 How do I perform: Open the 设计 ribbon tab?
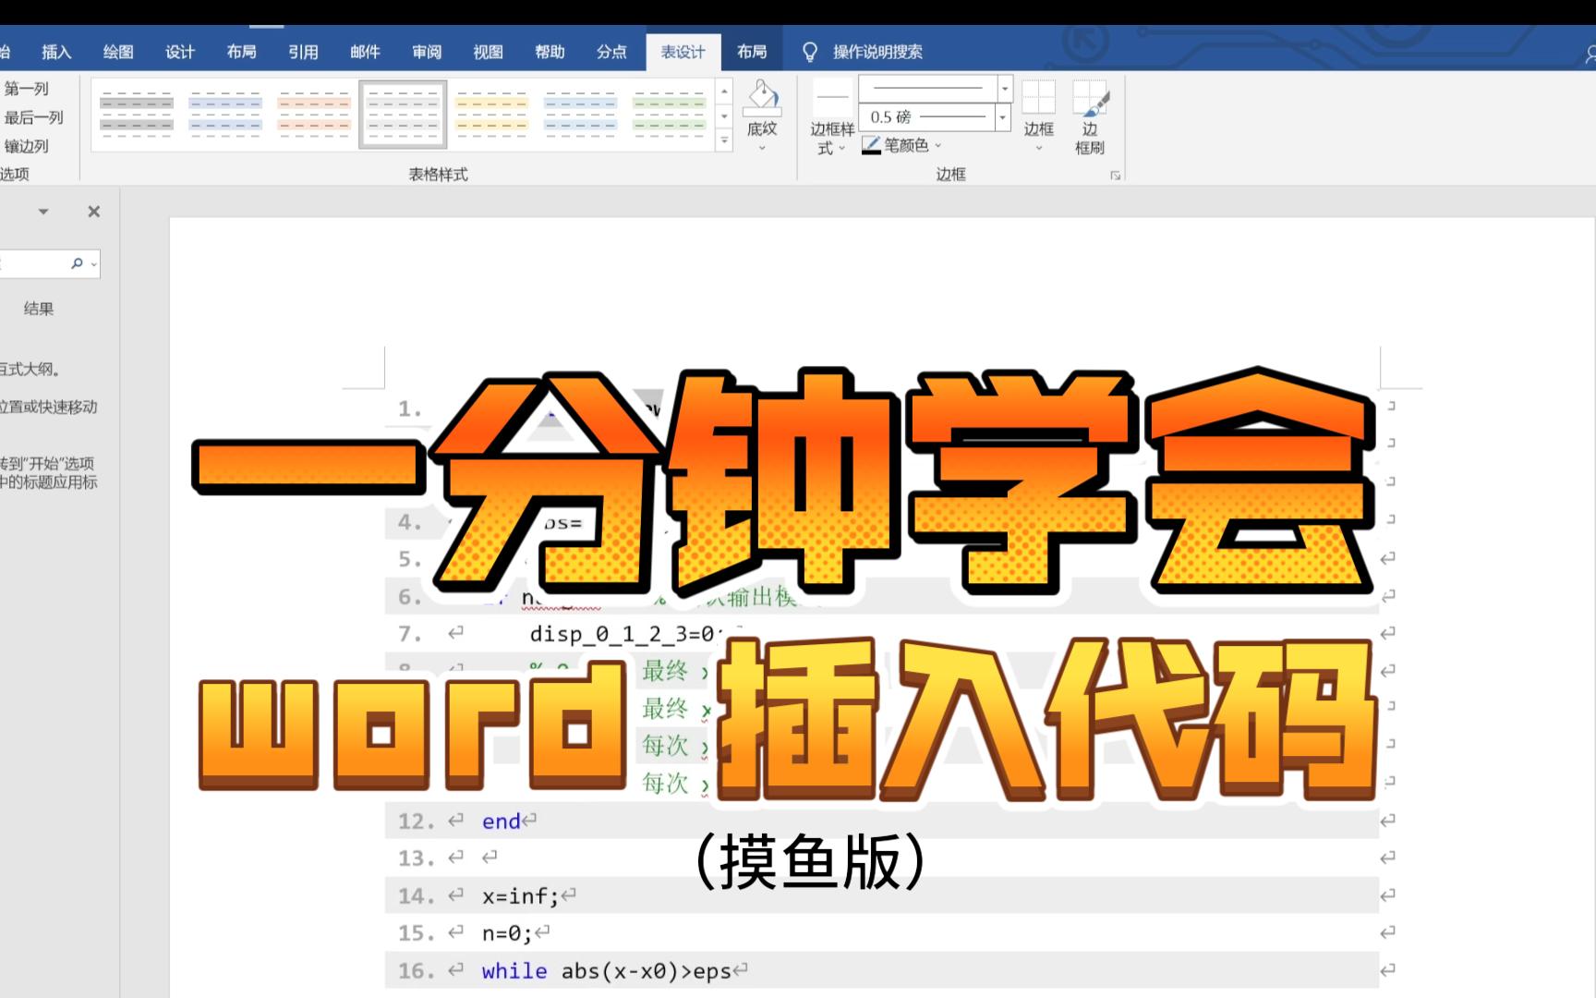(180, 52)
